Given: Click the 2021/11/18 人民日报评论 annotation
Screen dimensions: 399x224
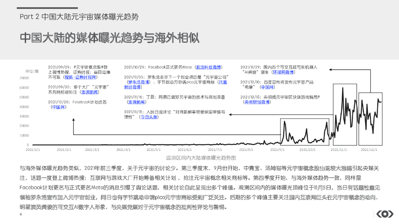Looking at the screenshot, I should click(175, 115).
